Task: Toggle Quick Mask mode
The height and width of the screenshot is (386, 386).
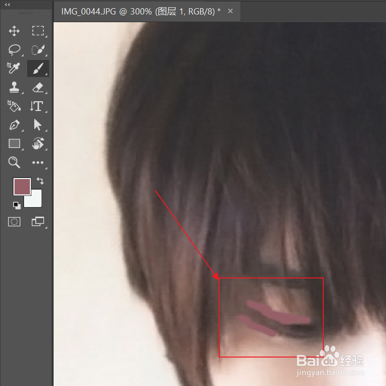Action: (14, 222)
